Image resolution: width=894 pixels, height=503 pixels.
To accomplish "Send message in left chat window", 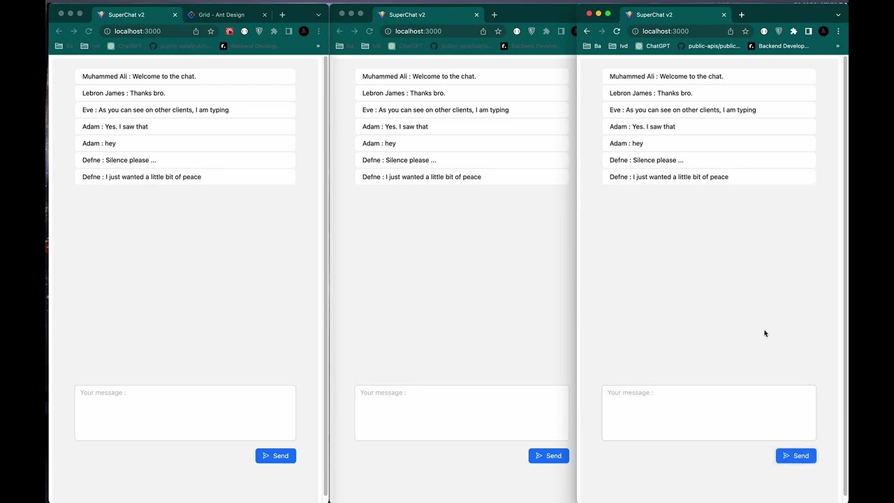I will pos(276,455).
